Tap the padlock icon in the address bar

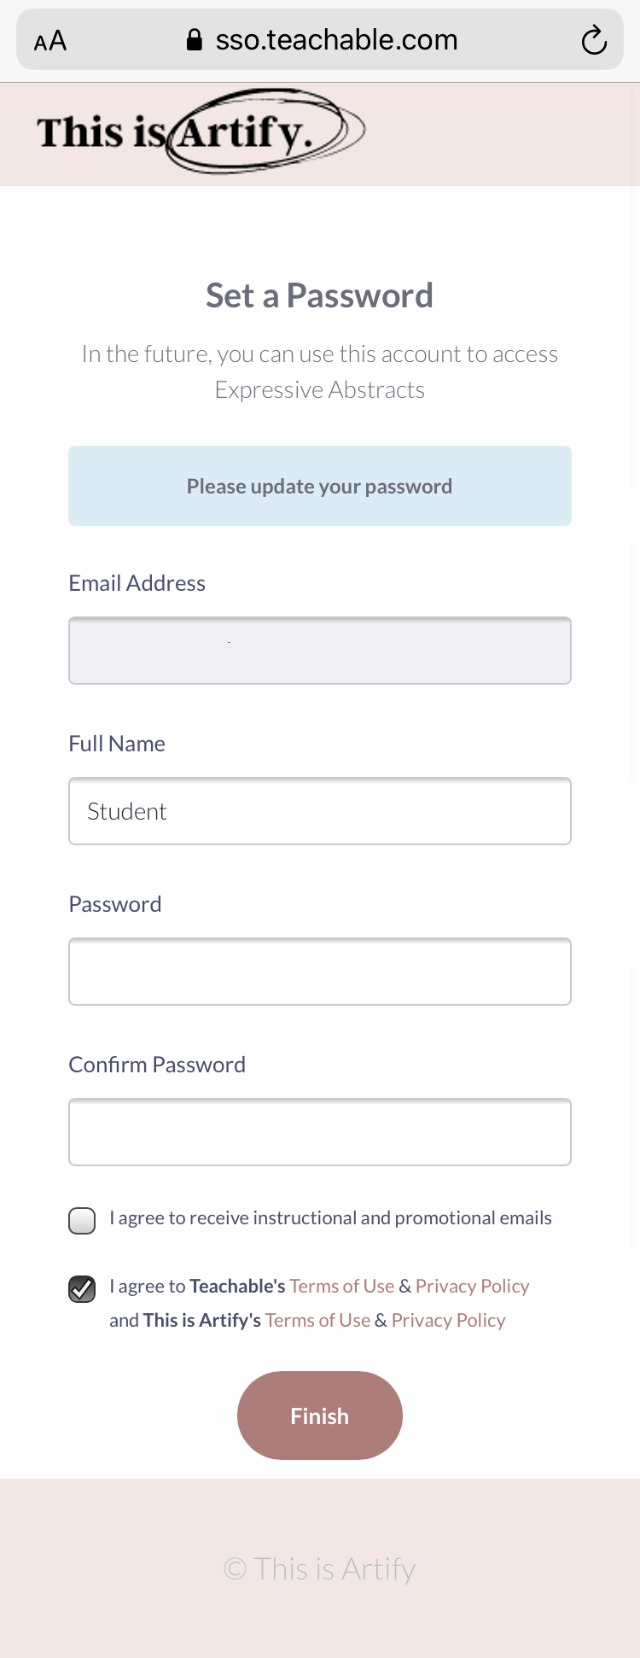[195, 40]
